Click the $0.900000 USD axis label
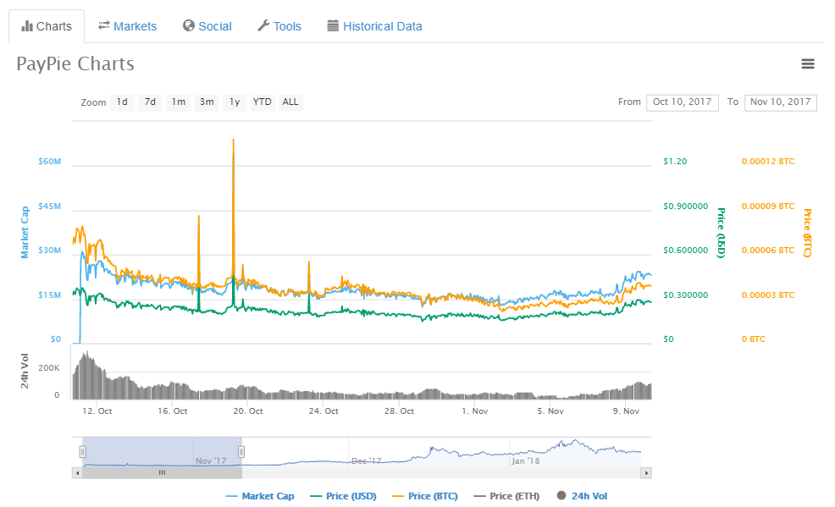This screenshot has height=507, width=835. pos(686,206)
